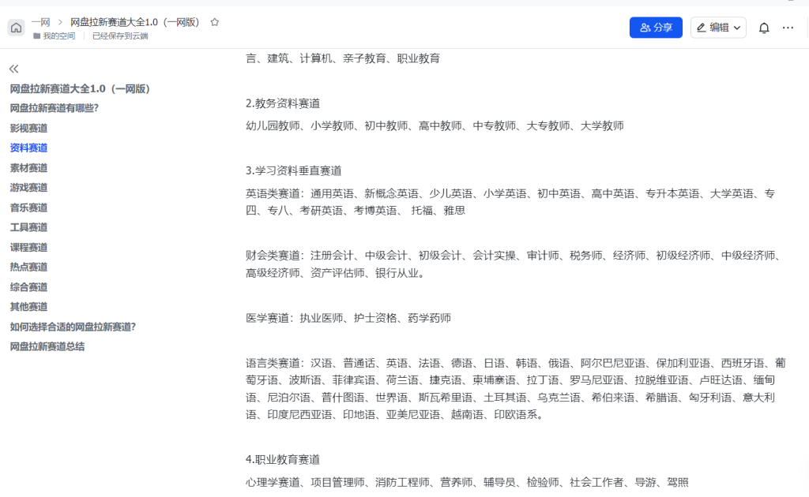Image resolution: width=809 pixels, height=497 pixels.
Task: Open the 素材赛道 section
Action: point(28,167)
